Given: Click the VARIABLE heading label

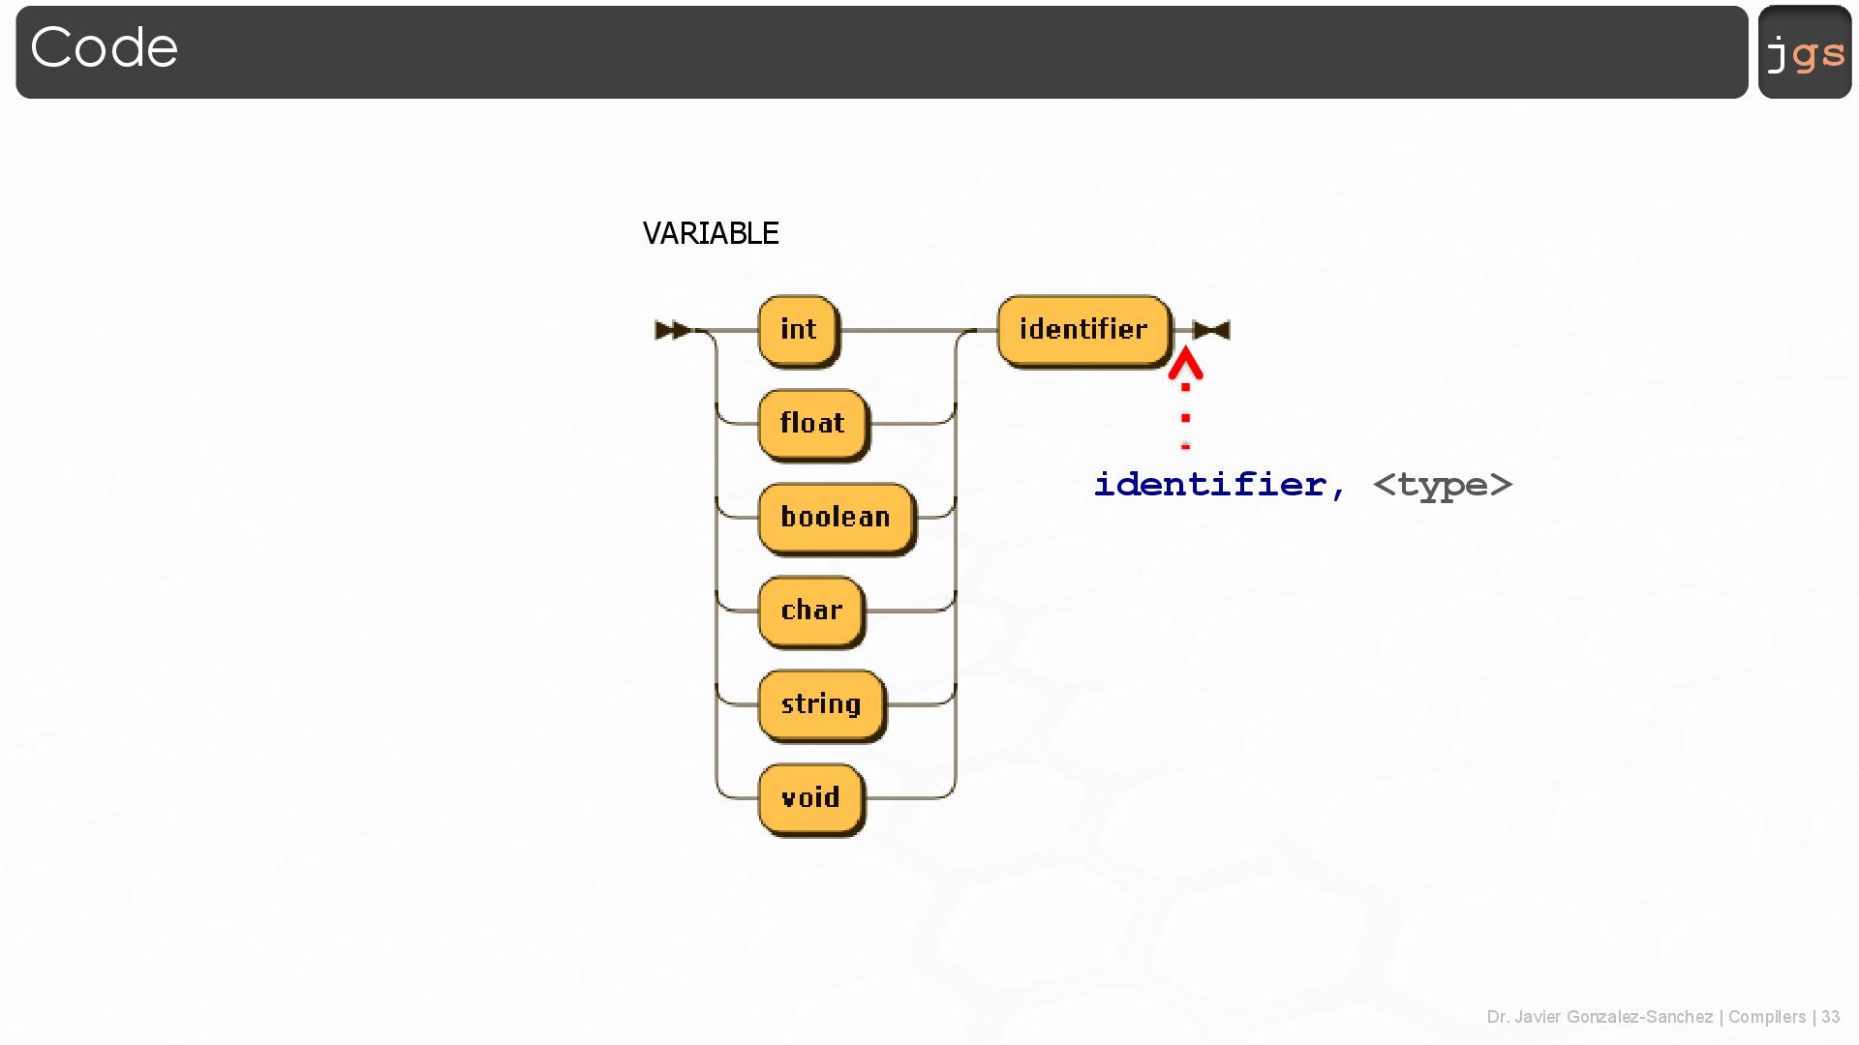Looking at the screenshot, I should point(711,233).
